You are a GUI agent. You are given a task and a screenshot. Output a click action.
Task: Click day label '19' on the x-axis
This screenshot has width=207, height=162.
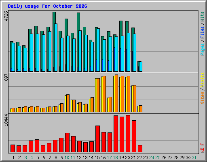(x=121, y=158)
